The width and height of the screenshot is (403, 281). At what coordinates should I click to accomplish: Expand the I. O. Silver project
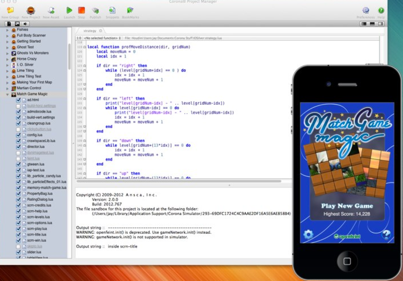[x=7, y=65]
